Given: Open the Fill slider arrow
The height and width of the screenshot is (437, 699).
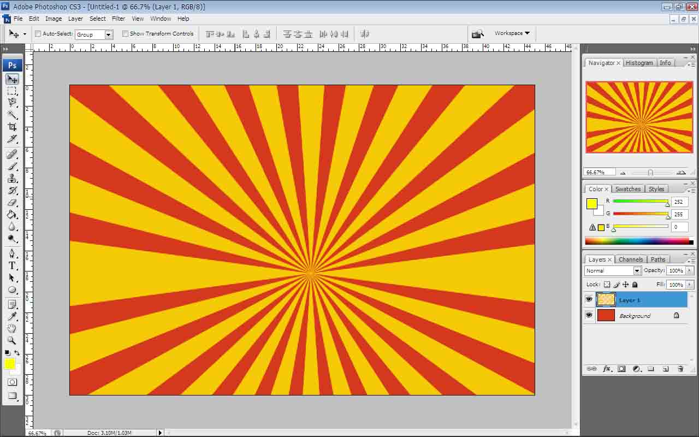Looking at the screenshot, I should (690, 285).
